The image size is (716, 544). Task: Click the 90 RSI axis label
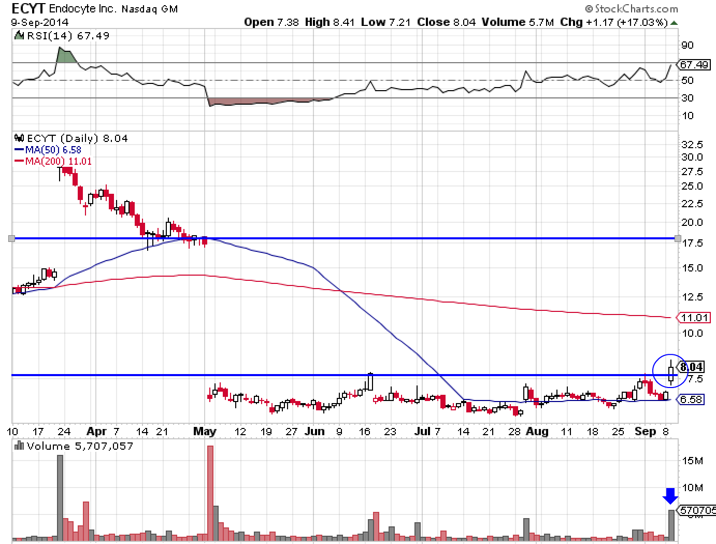click(688, 46)
